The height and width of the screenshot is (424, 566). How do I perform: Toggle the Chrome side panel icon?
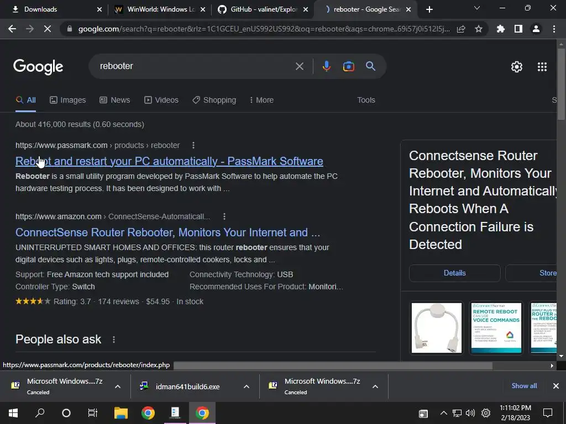(518, 29)
